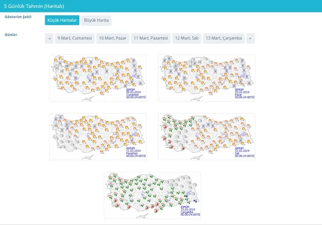Select 9 Mart, Cumartesi day
The width and height of the screenshot is (322, 225).
pos(75,38)
